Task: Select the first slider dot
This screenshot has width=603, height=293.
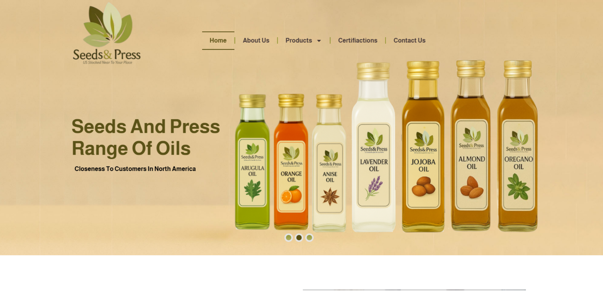Action: [x=288, y=238]
